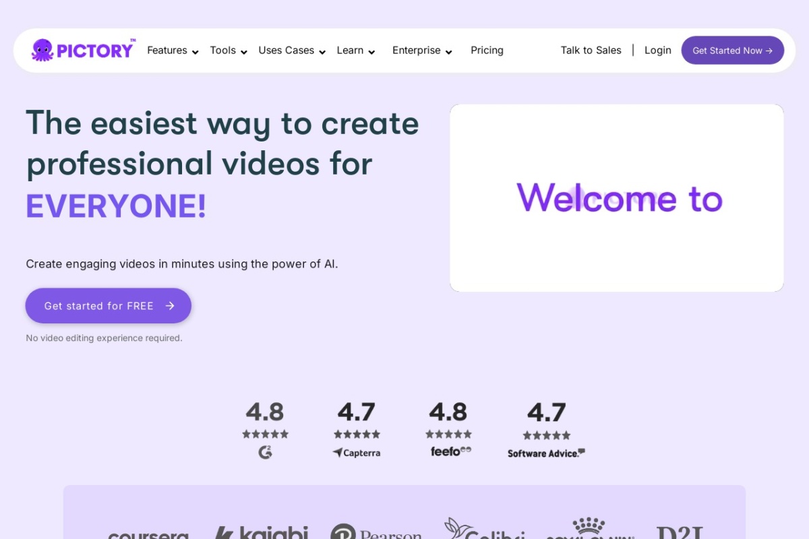Expand the Features dropdown menu
809x539 pixels.
point(173,51)
